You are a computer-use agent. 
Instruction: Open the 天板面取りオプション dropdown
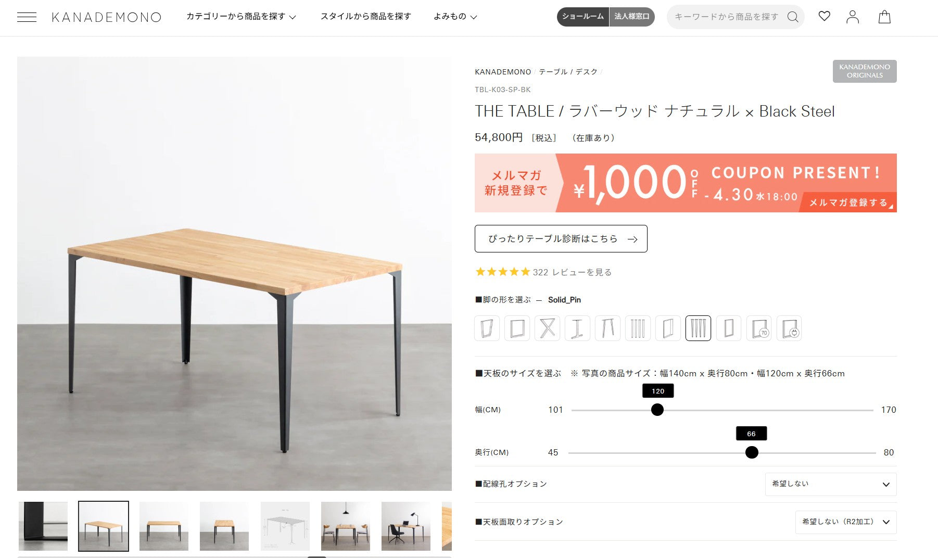click(x=845, y=522)
